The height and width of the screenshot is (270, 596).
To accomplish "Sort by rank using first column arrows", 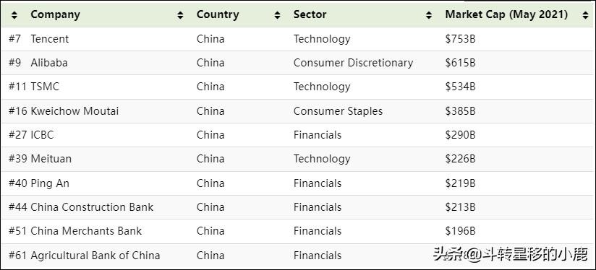I will tap(14, 15).
